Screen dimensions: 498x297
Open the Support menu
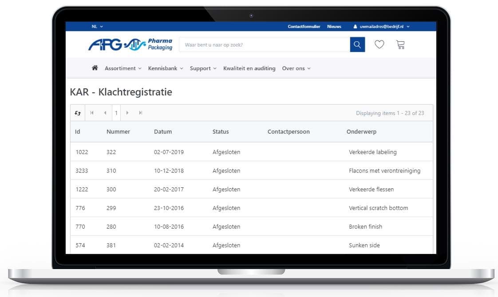coord(203,68)
